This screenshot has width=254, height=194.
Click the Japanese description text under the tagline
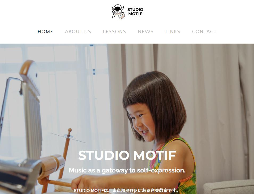pos(126,191)
